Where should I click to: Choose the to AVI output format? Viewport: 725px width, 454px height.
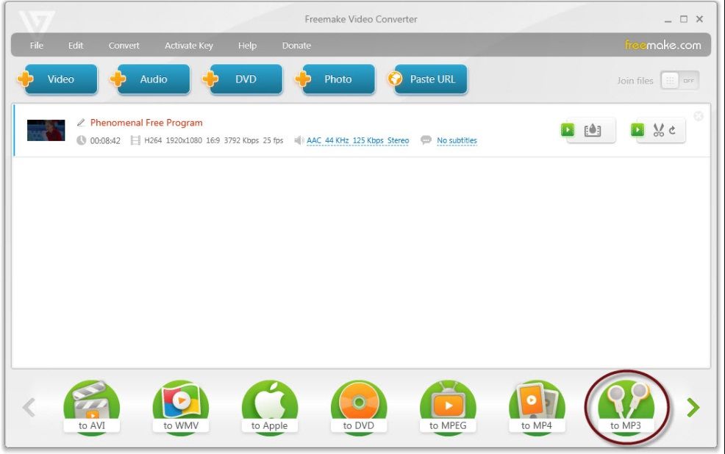click(92, 406)
